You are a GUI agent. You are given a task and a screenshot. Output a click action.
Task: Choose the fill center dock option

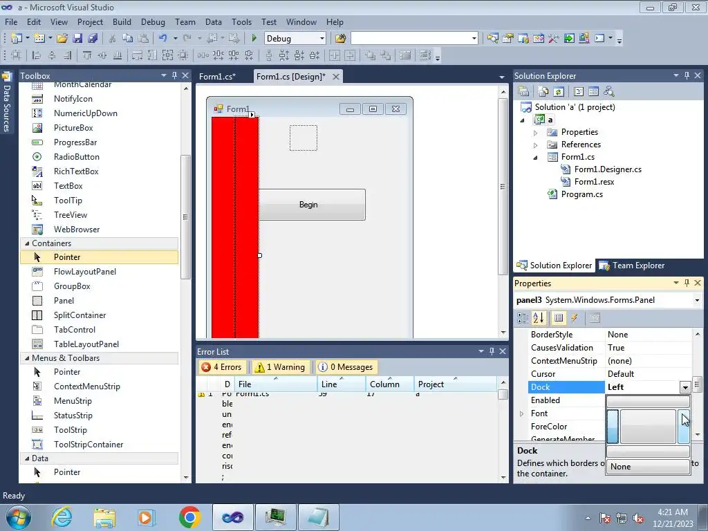648,427
